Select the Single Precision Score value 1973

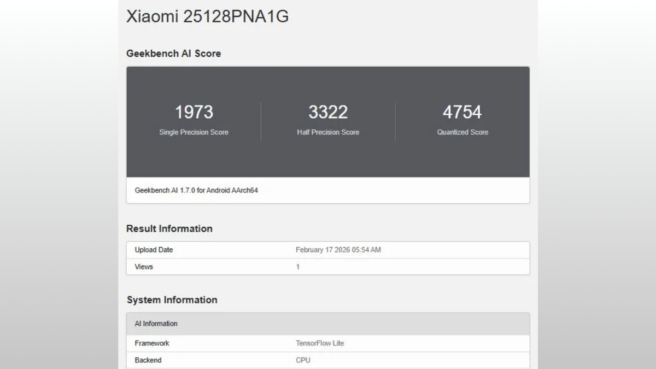click(x=194, y=112)
